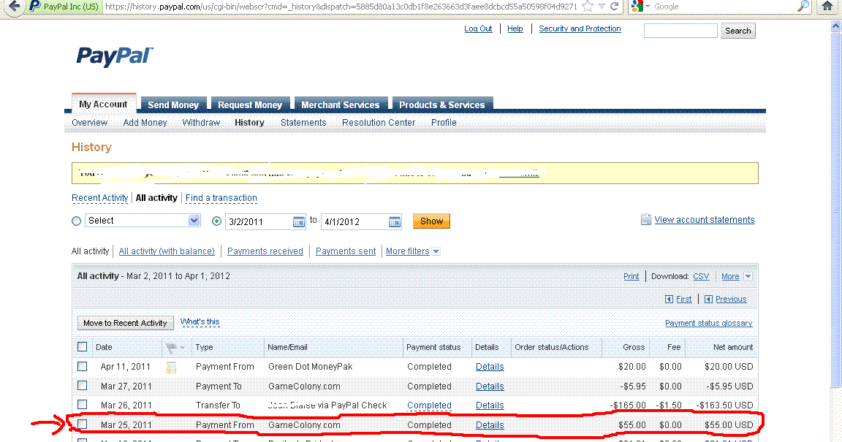Open the Products & Services tab
This screenshot has height=442, width=842.
tap(442, 104)
